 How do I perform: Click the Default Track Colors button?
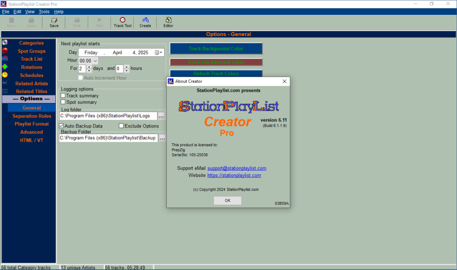tap(216, 74)
